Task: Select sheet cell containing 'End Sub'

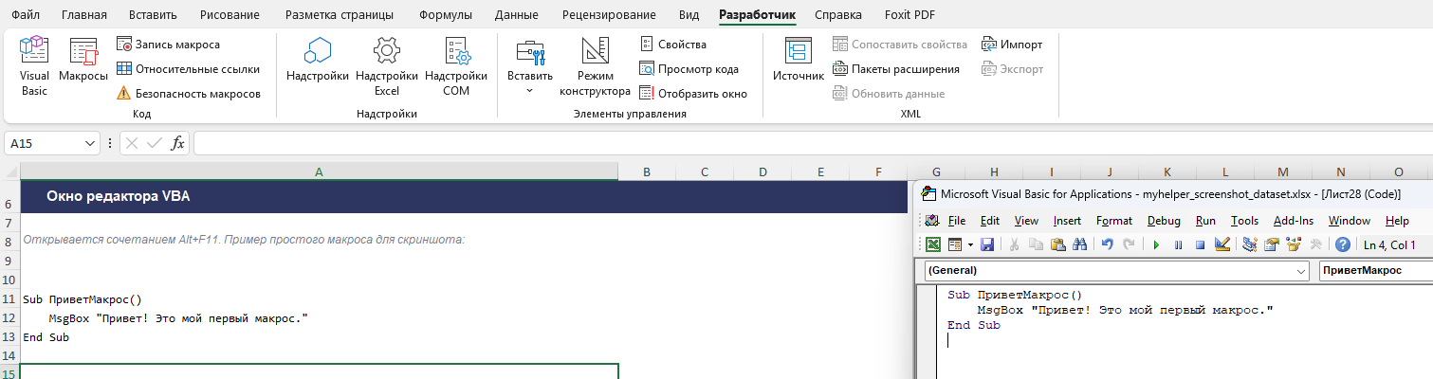Action: point(319,336)
